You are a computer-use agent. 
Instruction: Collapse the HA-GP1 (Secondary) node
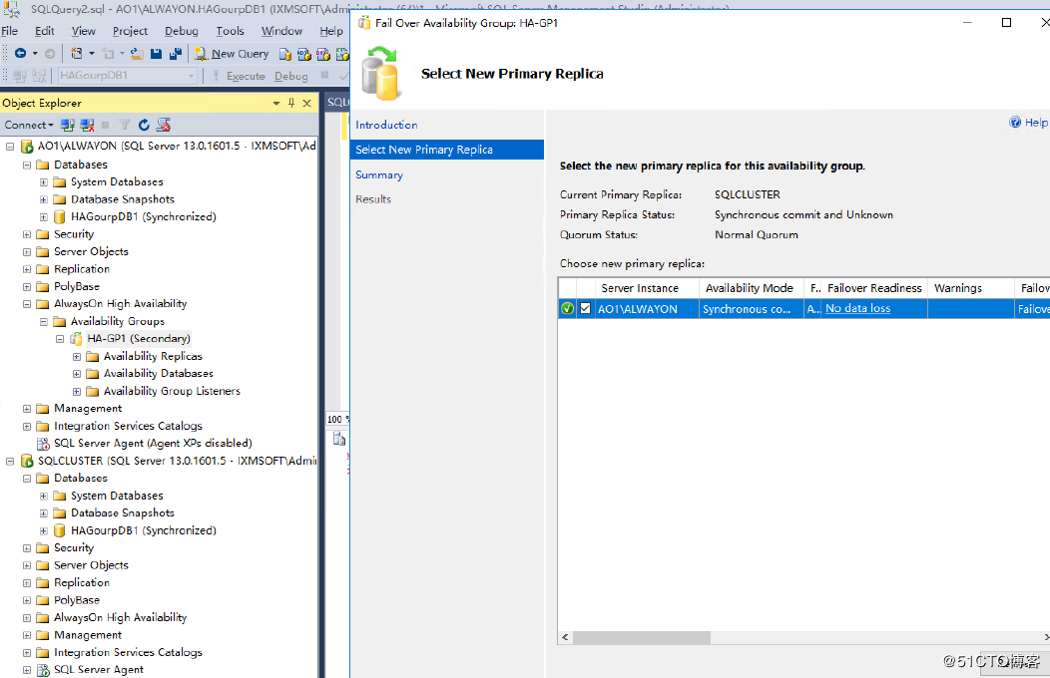pos(60,339)
